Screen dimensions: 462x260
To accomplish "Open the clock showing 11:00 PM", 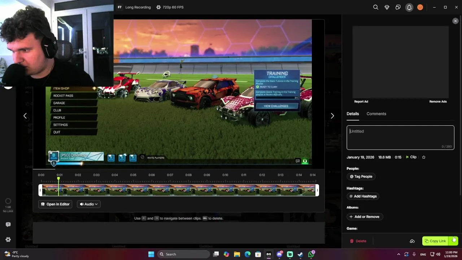I will [x=451, y=254].
